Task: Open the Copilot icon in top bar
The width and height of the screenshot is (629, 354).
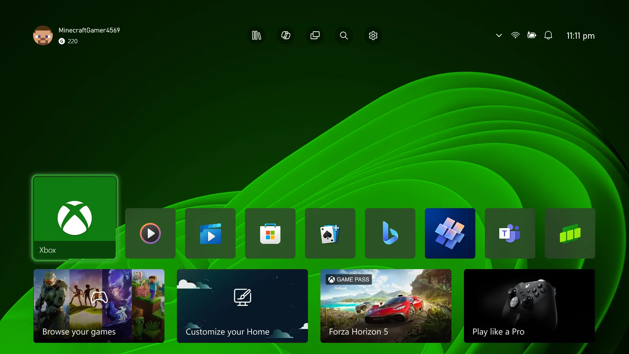Action: click(x=286, y=35)
